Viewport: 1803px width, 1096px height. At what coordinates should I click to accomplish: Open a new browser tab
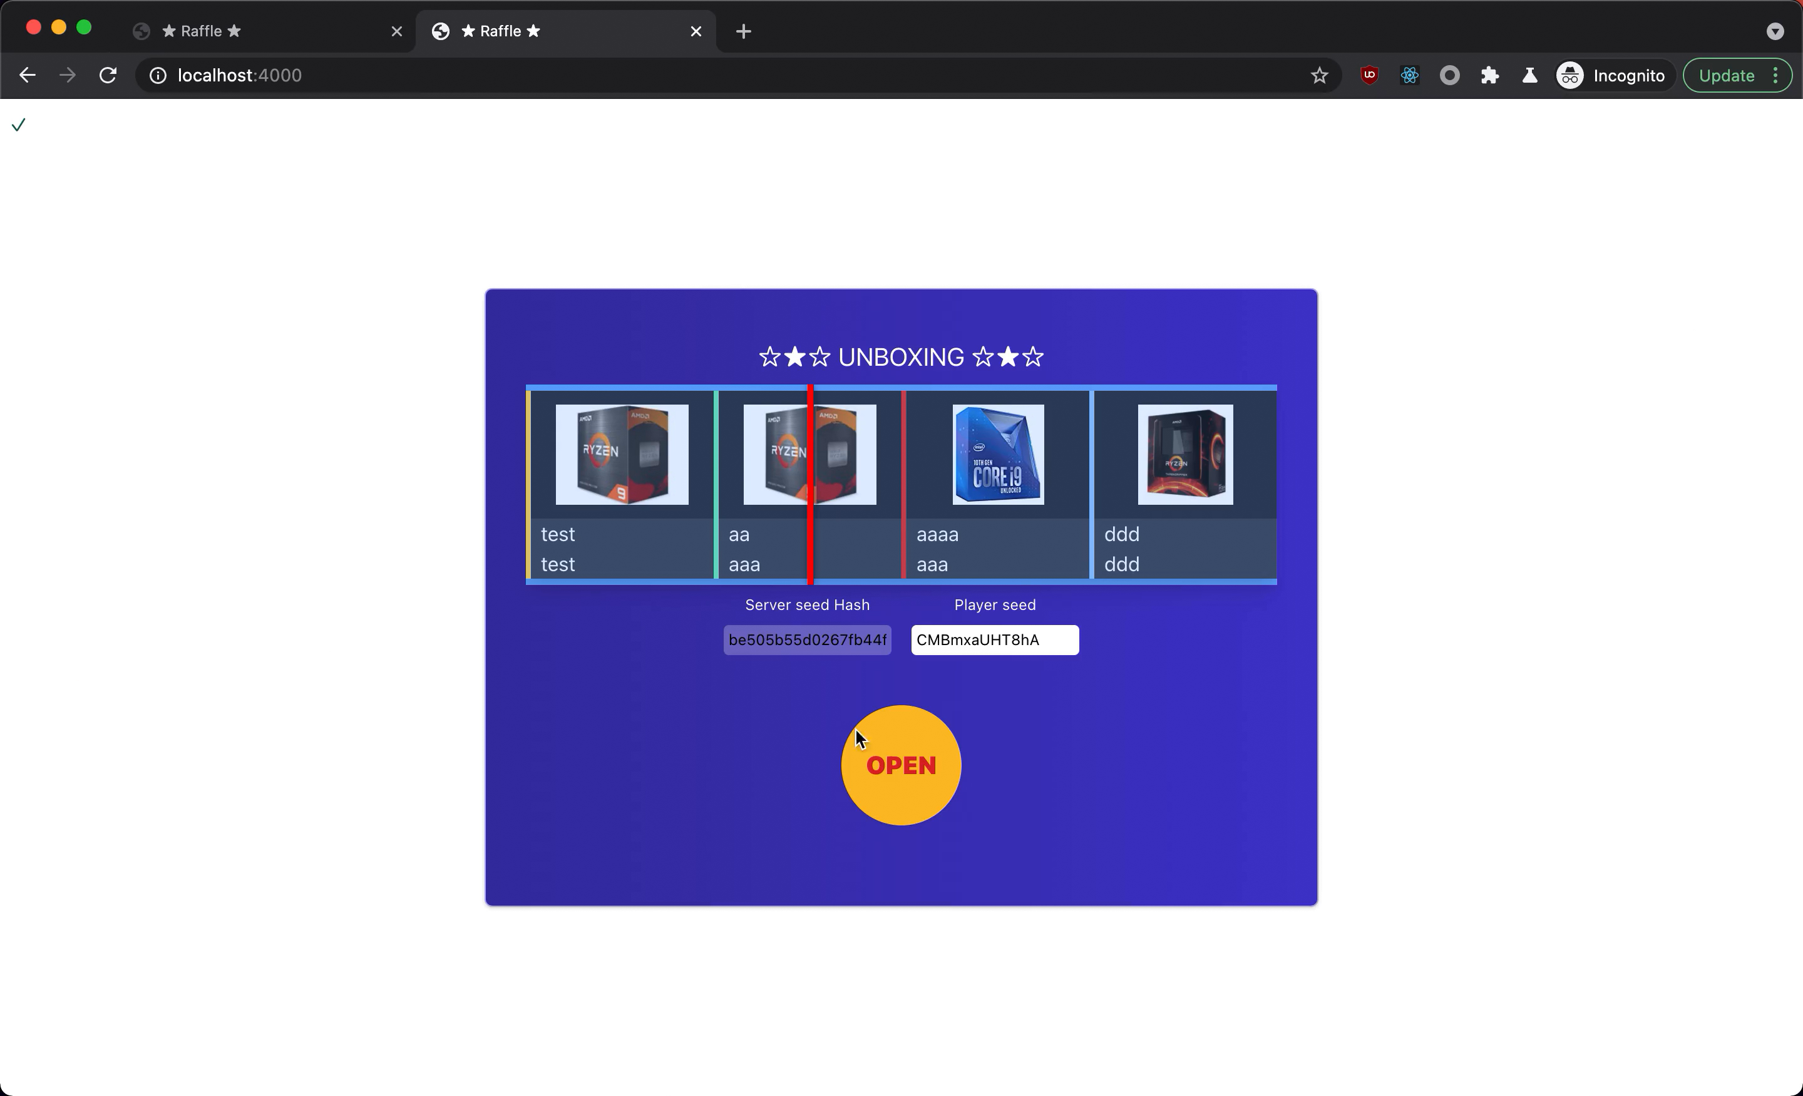(744, 31)
